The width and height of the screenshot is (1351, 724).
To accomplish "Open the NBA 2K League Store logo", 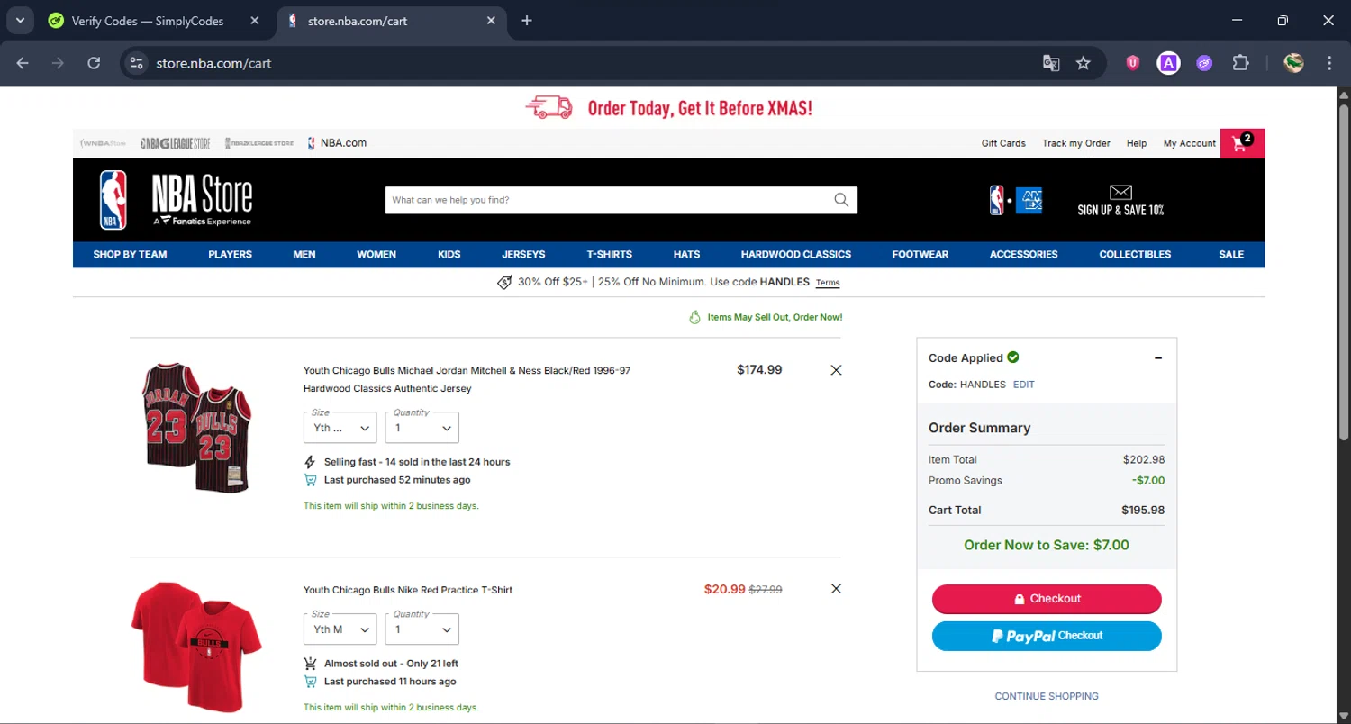I will [x=259, y=143].
